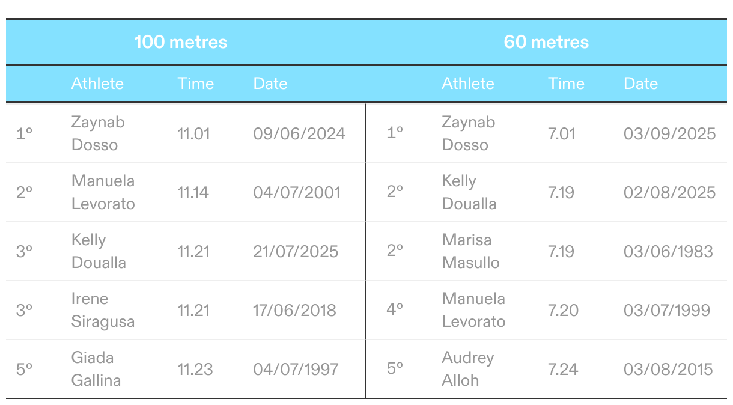Click the Time column header under 60 metres
The image size is (733, 405).
click(x=566, y=83)
